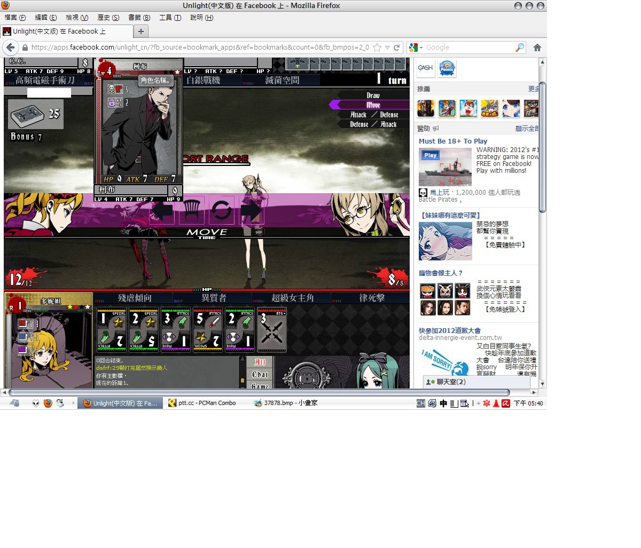Reload the page with refresh icon

pyautogui.click(x=397, y=47)
